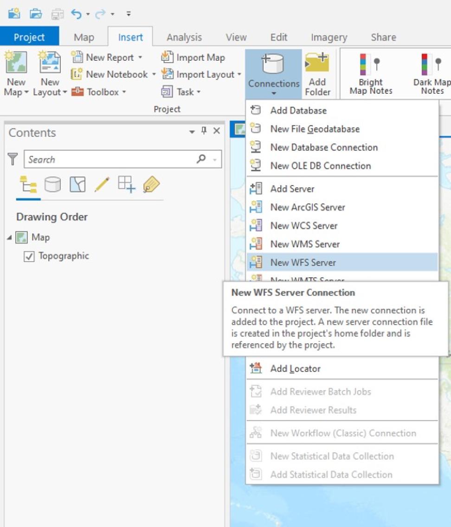The height and width of the screenshot is (527, 451).
Task: Select List By Data Source icon
Action: click(53, 184)
